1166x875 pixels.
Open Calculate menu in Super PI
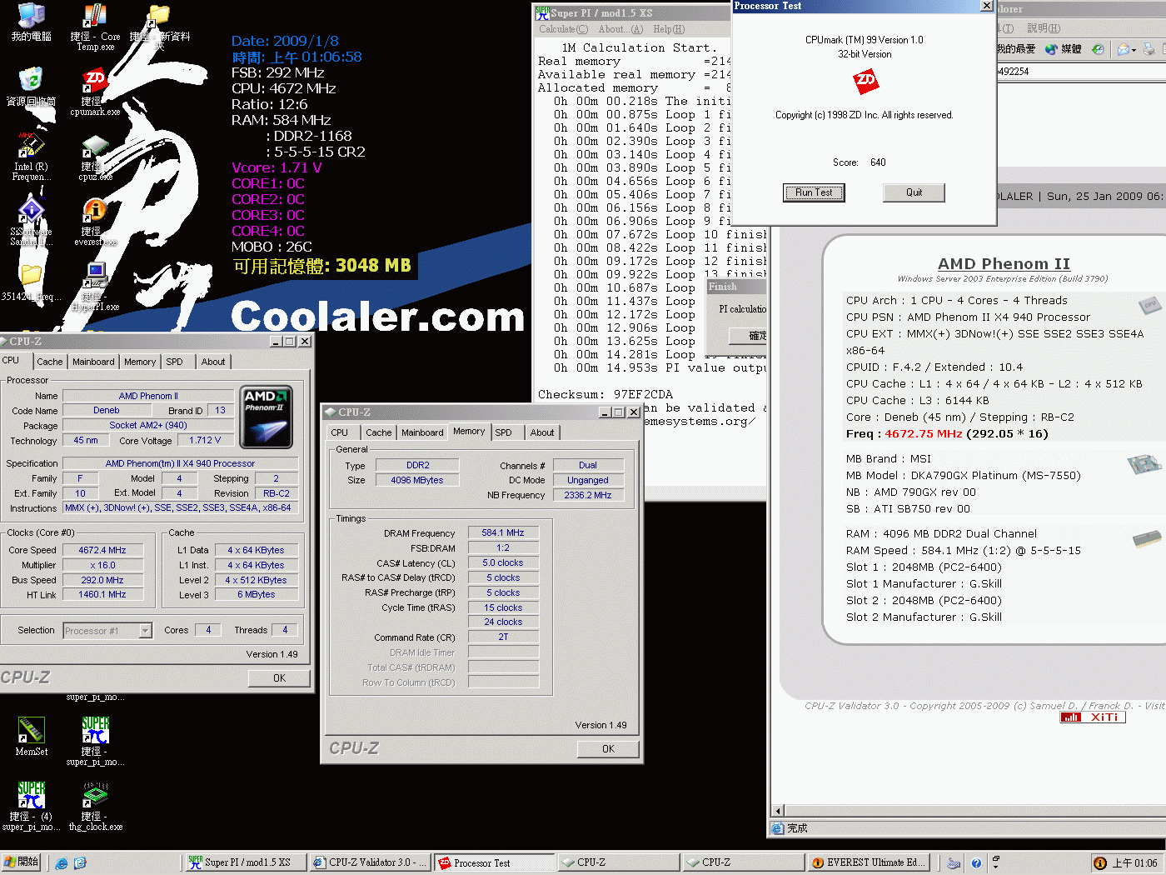[563, 29]
